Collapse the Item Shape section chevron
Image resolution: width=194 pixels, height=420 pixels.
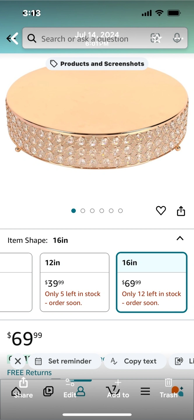pyautogui.click(x=180, y=238)
